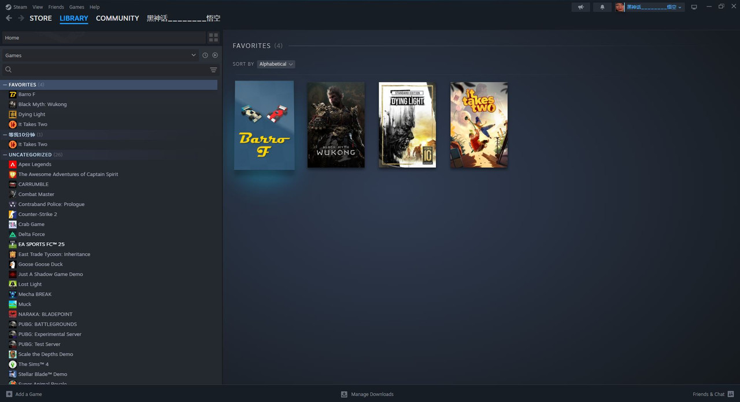Open the Barro F cover thumbnail
Screen dimensions: 740x402
[x=264, y=125]
